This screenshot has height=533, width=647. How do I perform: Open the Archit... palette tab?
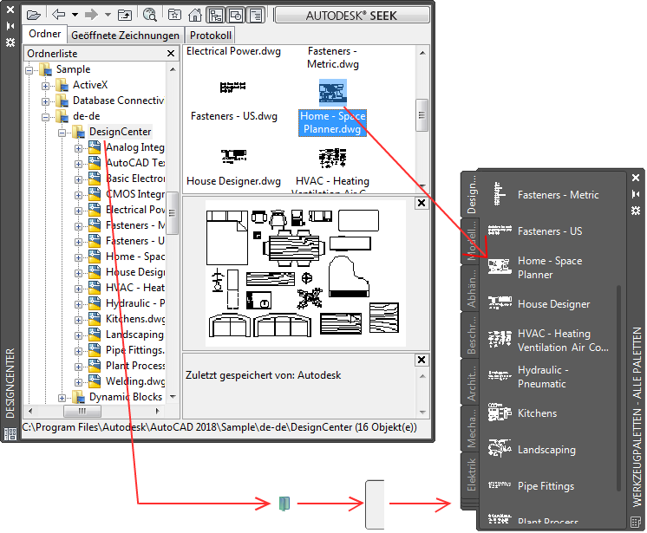point(471,381)
